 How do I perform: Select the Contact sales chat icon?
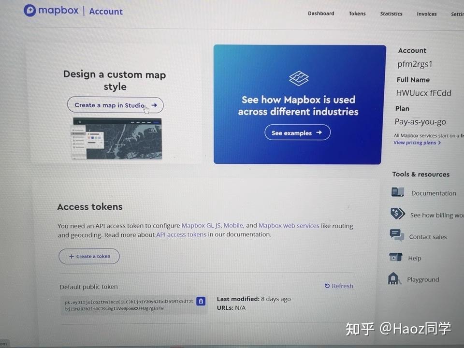(x=397, y=235)
